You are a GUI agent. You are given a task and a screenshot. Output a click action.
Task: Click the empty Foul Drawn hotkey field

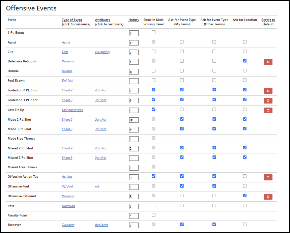coord(134,81)
